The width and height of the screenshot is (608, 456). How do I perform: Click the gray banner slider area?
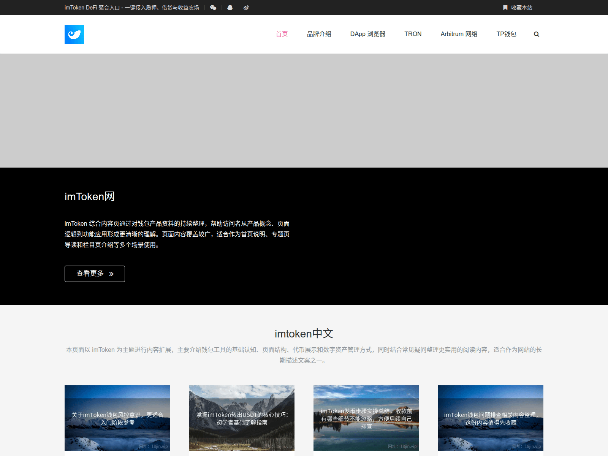point(304,111)
